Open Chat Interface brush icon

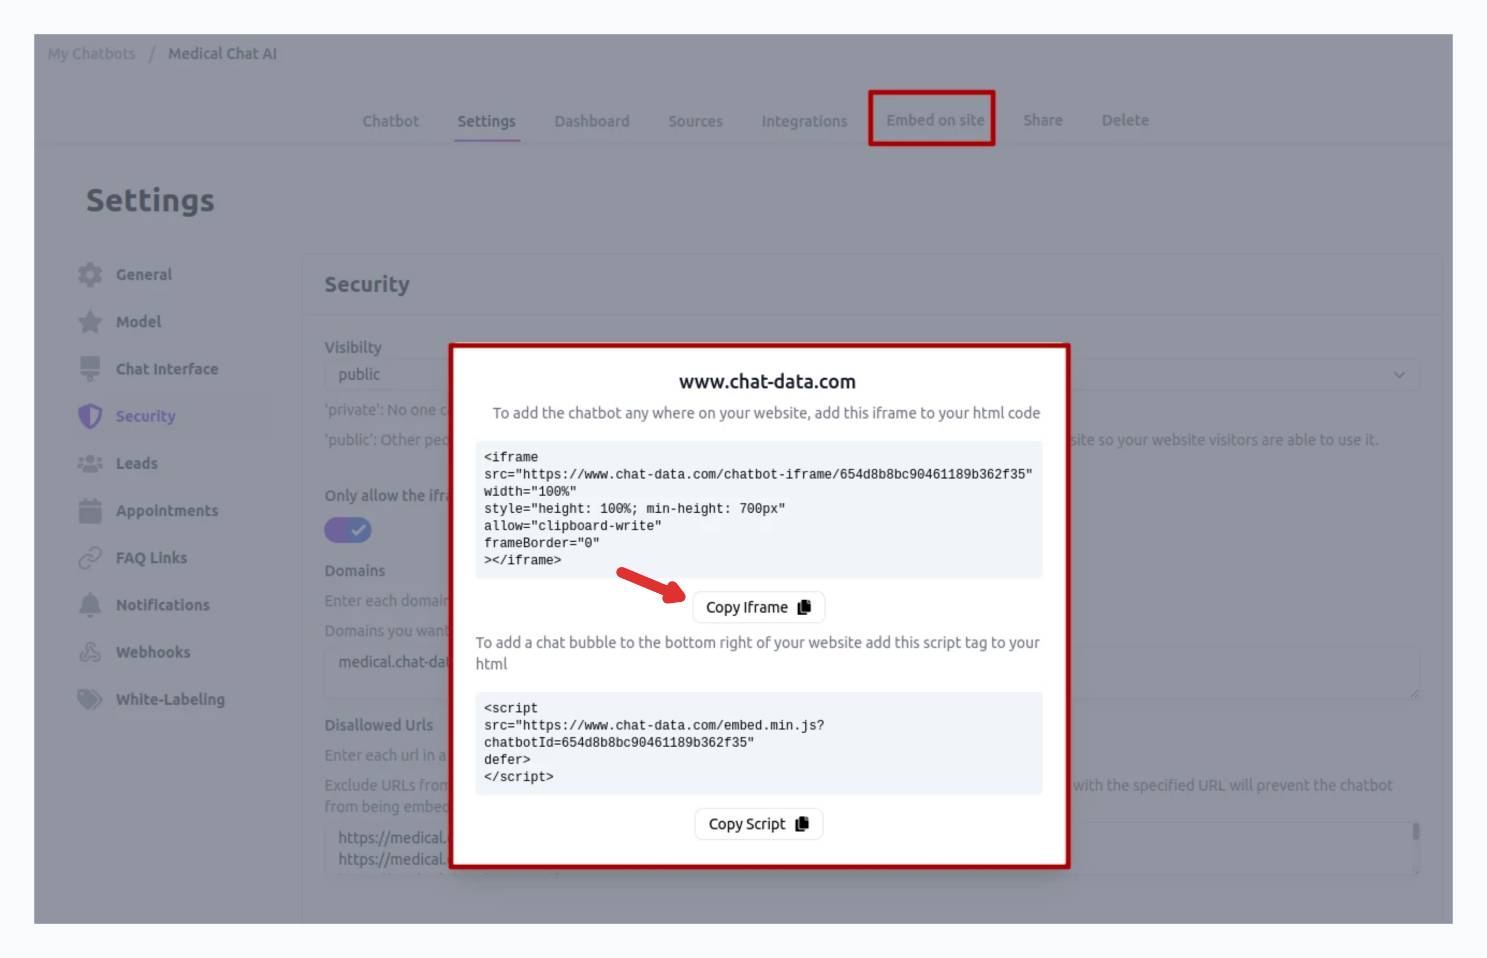90,369
